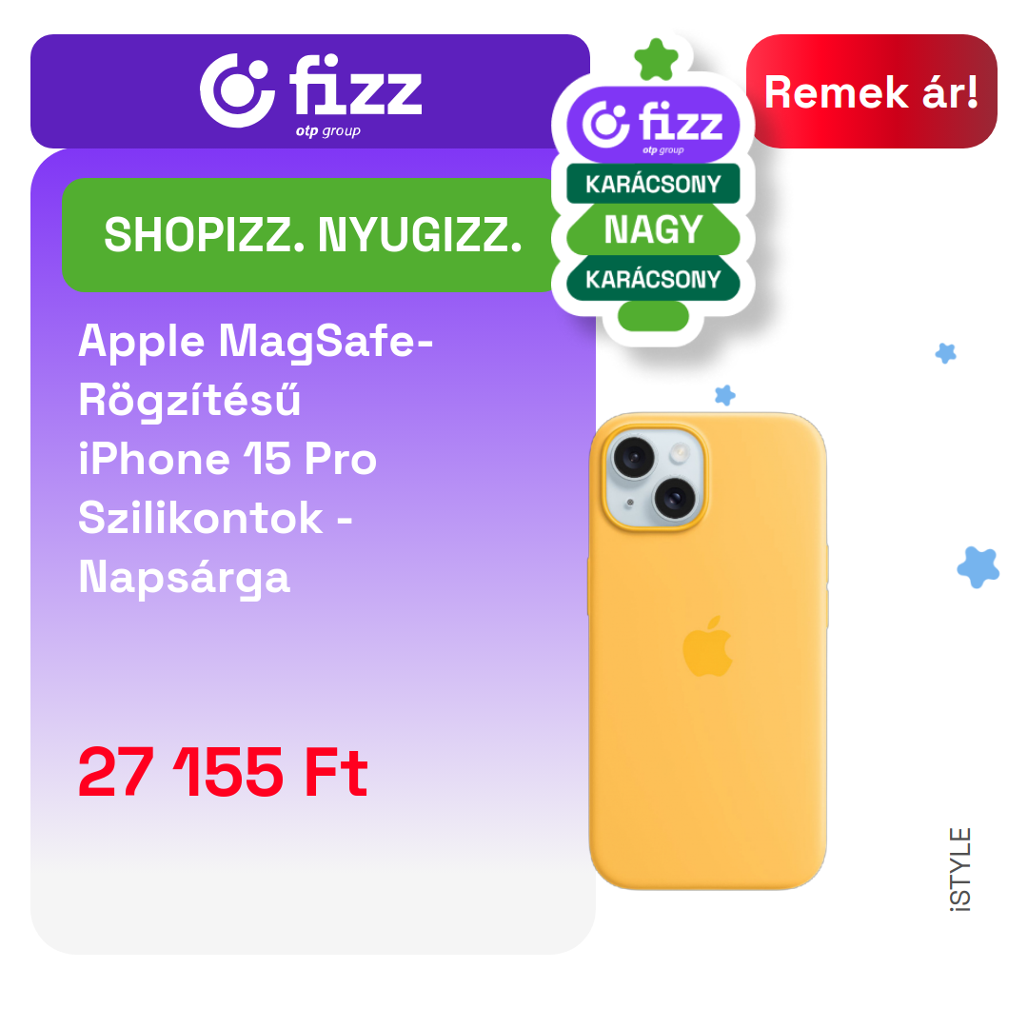Click the vertical iSTYLE brand text
Screen dimensions: 1028x1028
coord(960,869)
